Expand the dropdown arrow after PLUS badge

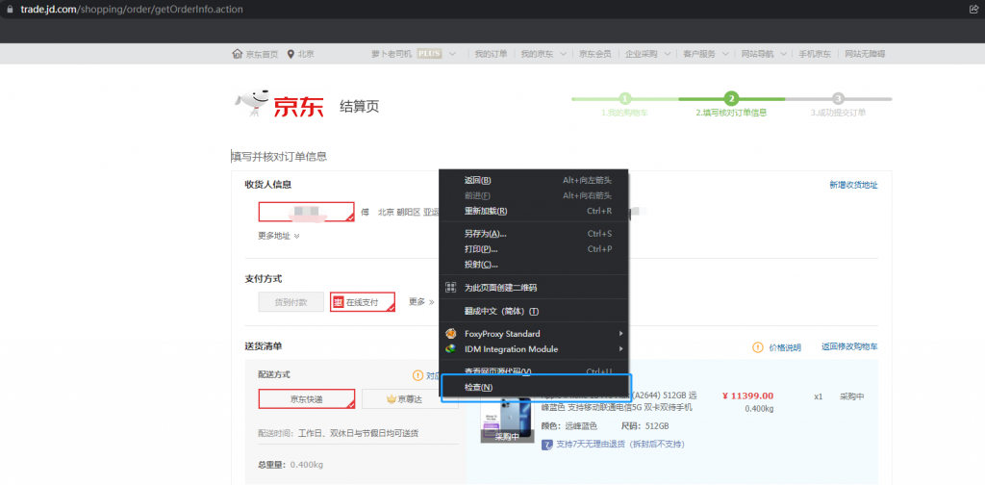click(x=452, y=54)
